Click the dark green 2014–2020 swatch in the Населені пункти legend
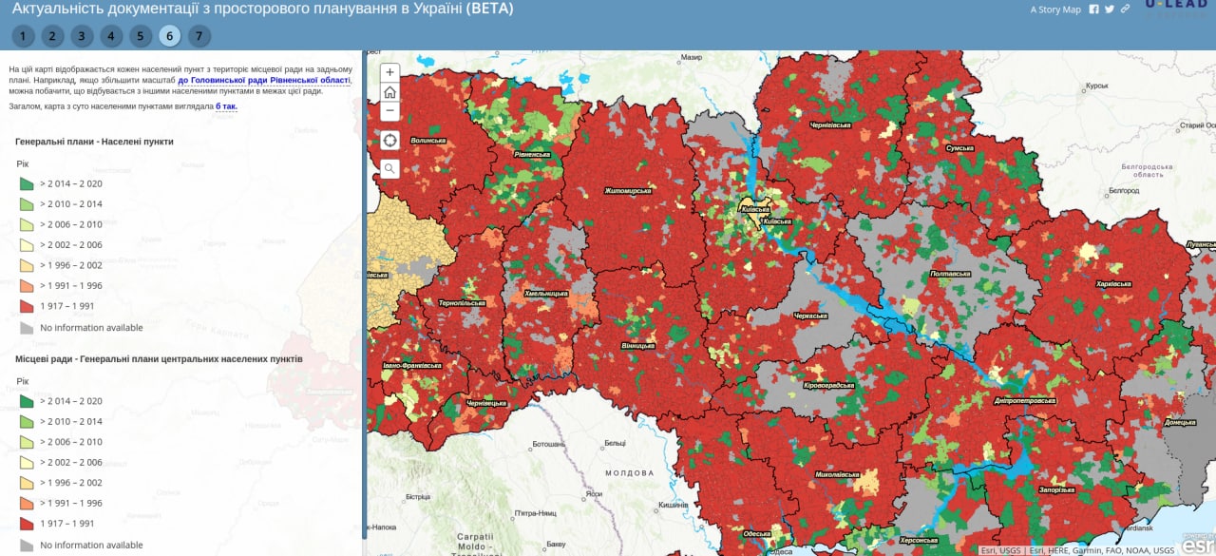 (x=28, y=183)
